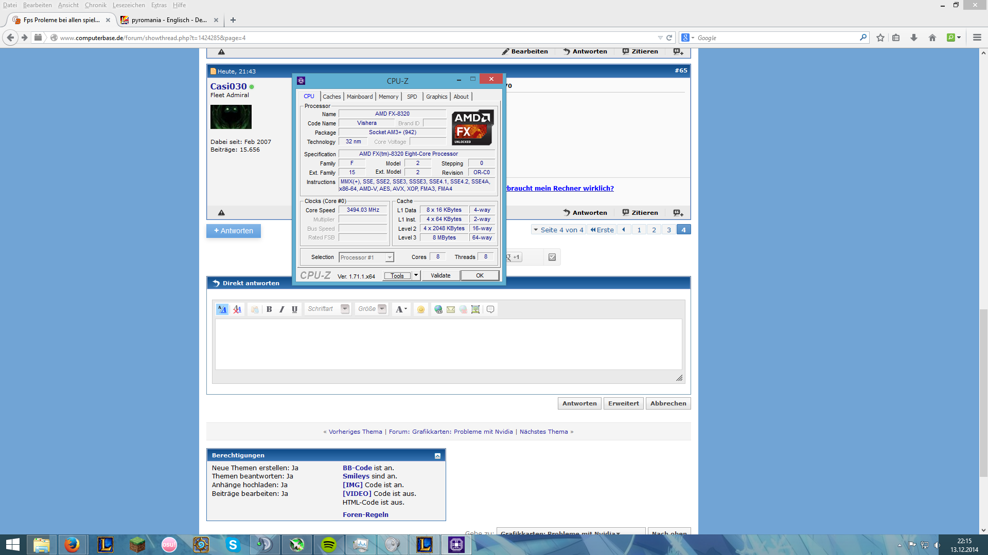The height and width of the screenshot is (555, 988).
Task: Expand the Processor #1 selection dropdown
Action: pyautogui.click(x=390, y=257)
